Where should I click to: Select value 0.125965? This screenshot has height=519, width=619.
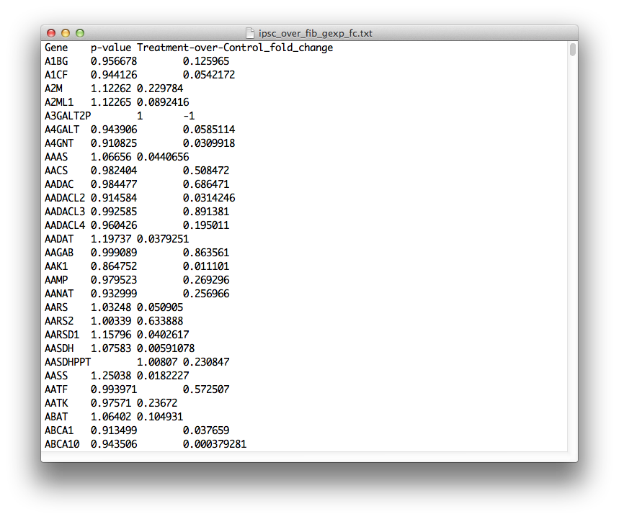pyautogui.click(x=206, y=61)
